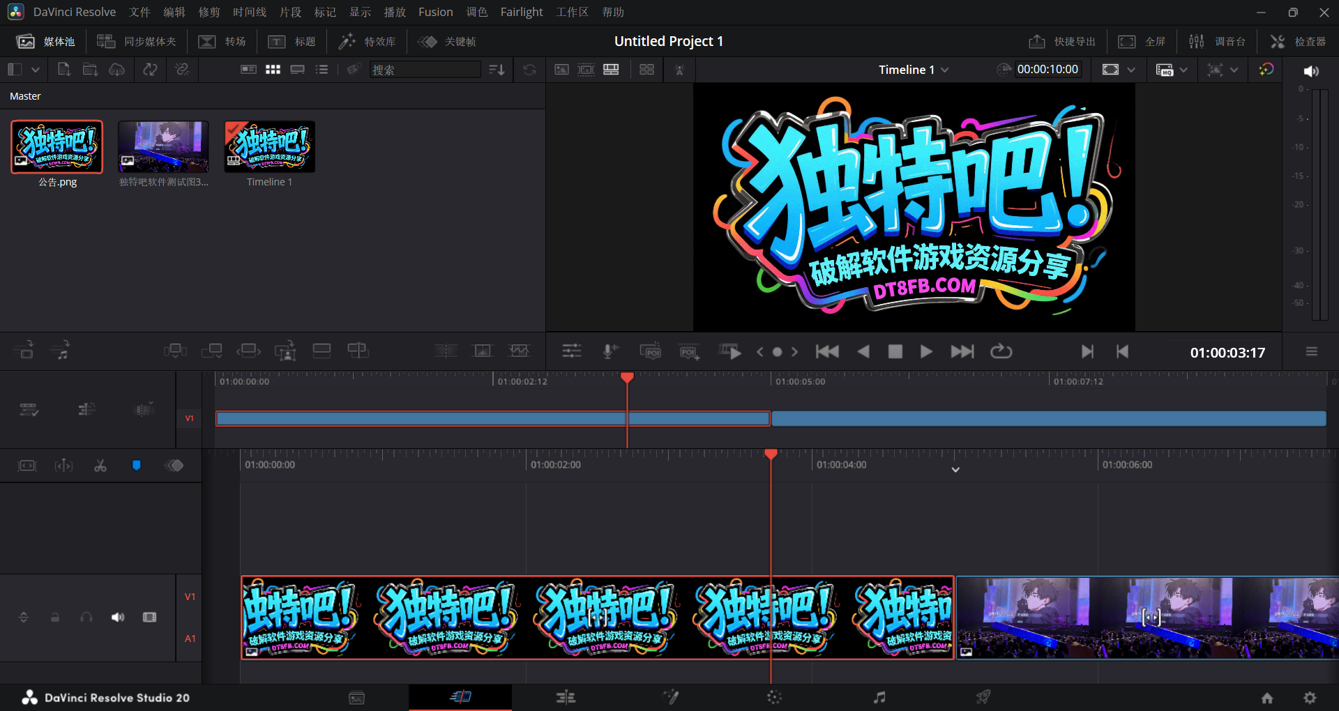Open the Fusion menu
Screen dimensions: 1339x711
pos(435,12)
